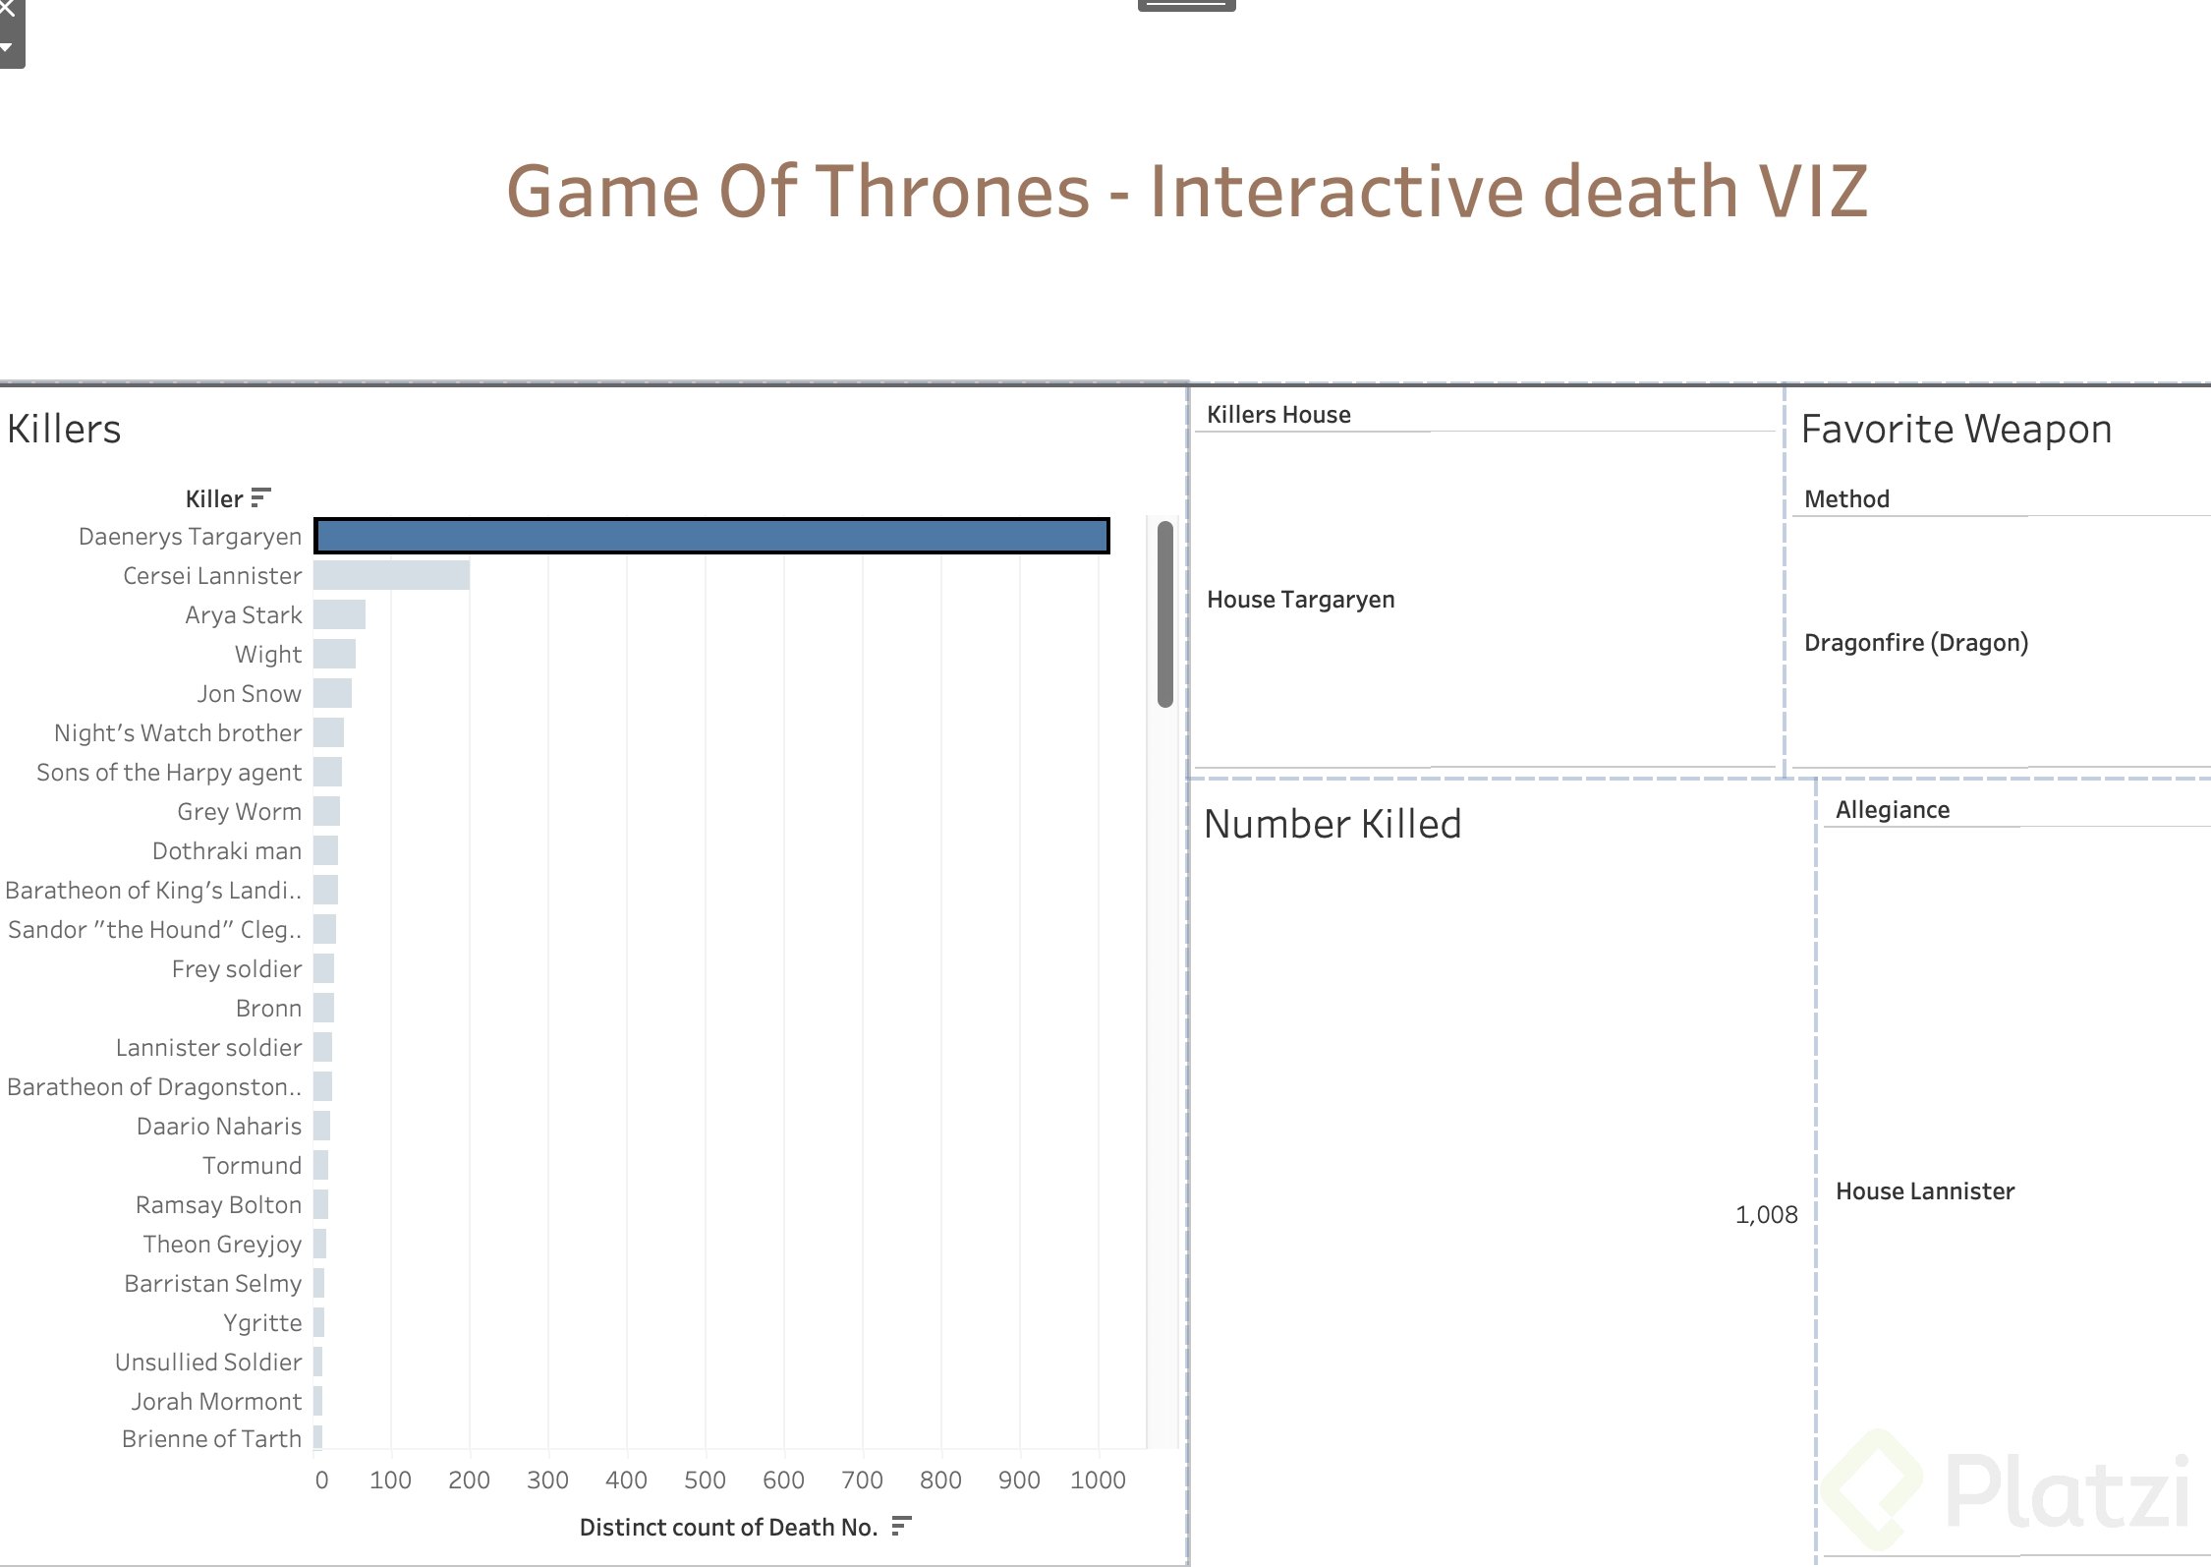
Task: Click the Killers list vertical scrollbar
Action: tap(1165, 613)
